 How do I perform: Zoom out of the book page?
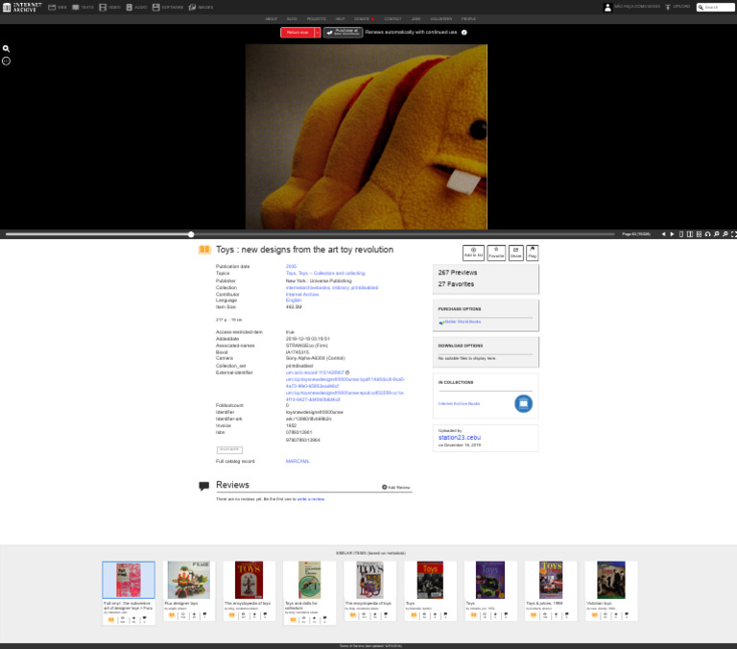[x=717, y=234]
